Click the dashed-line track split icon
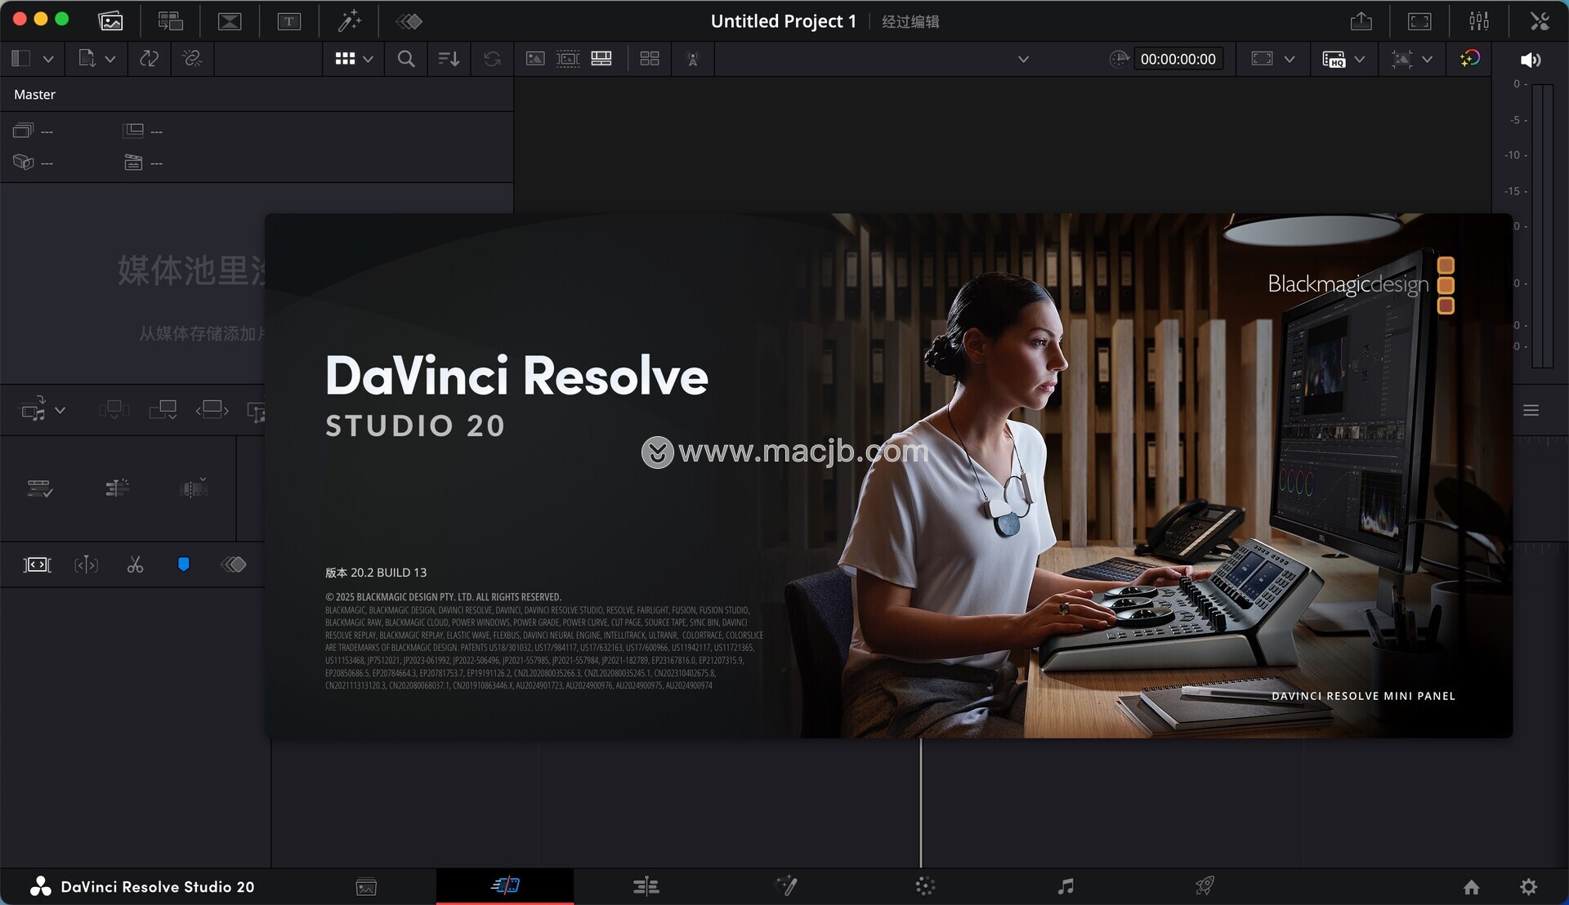This screenshot has height=905, width=1569. click(194, 488)
